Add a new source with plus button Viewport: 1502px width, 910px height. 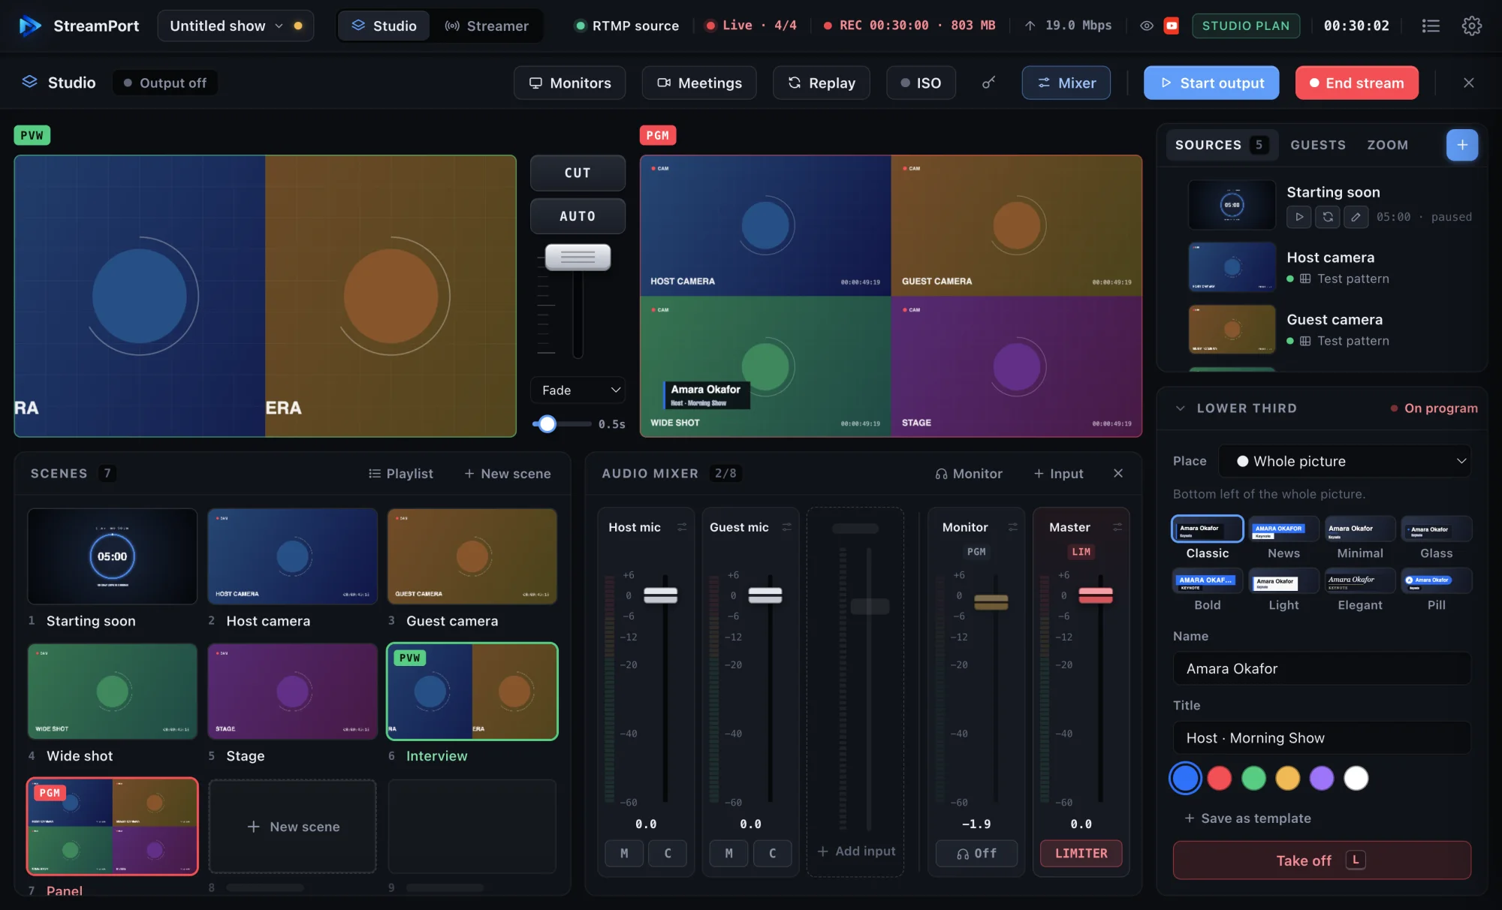coord(1461,145)
